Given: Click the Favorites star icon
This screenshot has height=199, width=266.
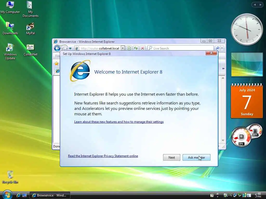Looking at the screenshot, I should 56,63.
